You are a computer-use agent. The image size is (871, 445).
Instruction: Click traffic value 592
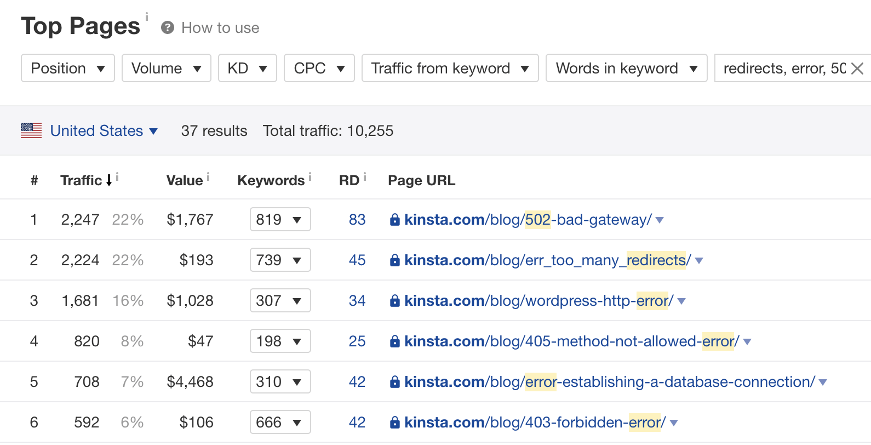[87, 423]
